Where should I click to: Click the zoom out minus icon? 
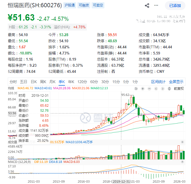pyautogui.click(x=149, y=89)
